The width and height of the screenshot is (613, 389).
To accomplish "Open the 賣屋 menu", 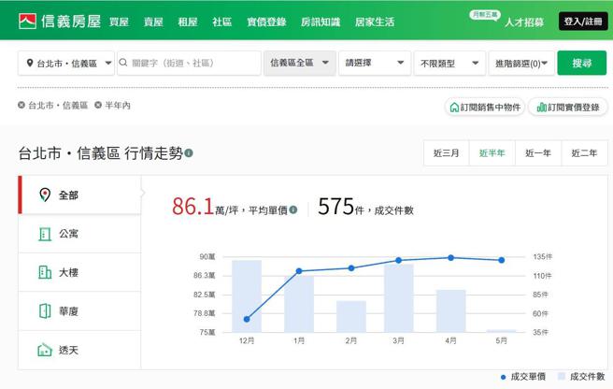I will [153, 22].
